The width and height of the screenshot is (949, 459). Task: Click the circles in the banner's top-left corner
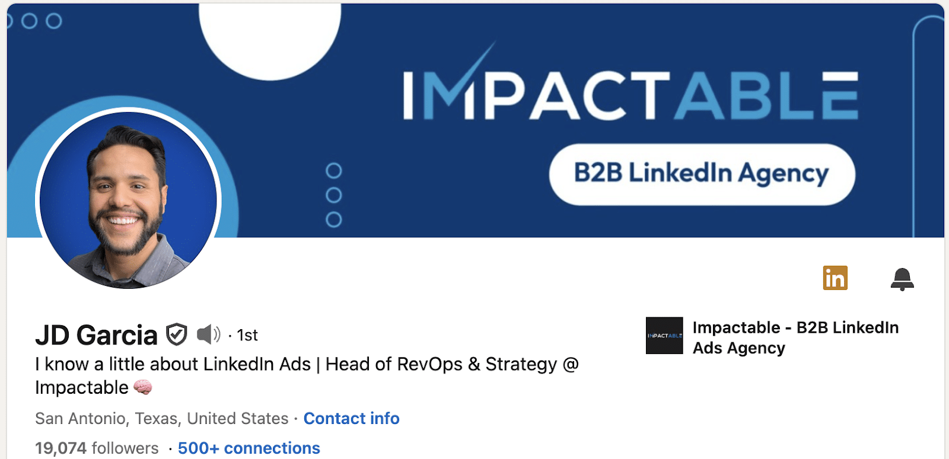tap(41, 21)
